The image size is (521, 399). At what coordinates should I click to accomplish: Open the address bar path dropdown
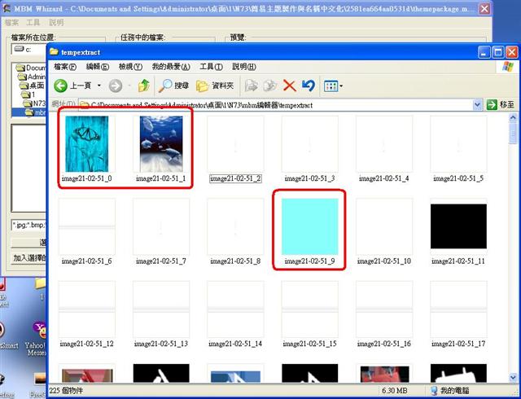click(x=478, y=105)
